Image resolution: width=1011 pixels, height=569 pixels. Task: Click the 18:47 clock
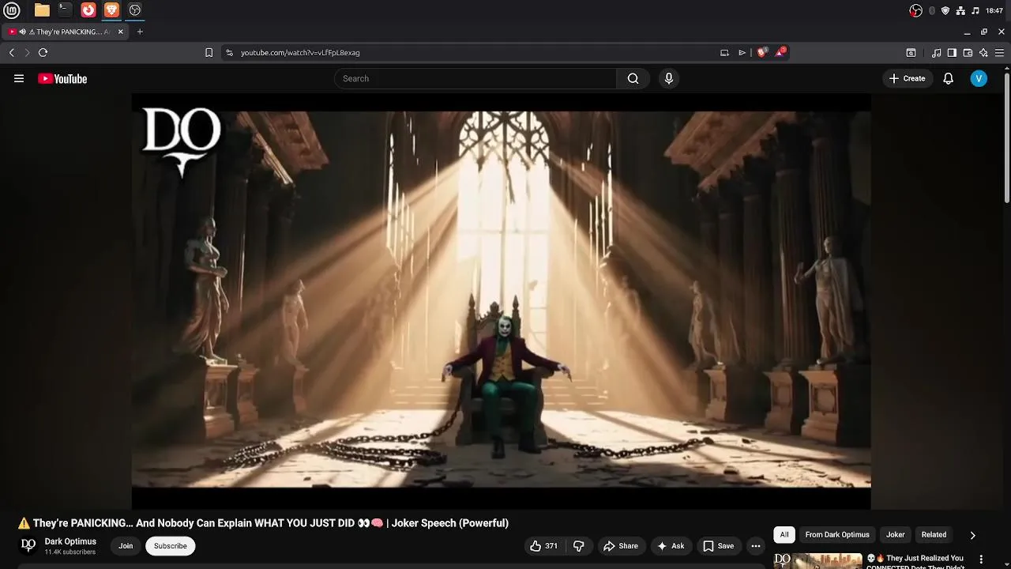click(x=994, y=10)
